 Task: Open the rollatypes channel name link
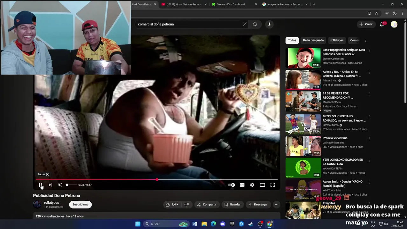(52, 203)
